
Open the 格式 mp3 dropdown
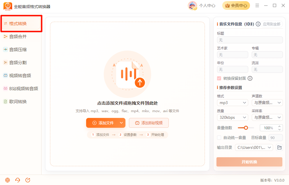233,103
